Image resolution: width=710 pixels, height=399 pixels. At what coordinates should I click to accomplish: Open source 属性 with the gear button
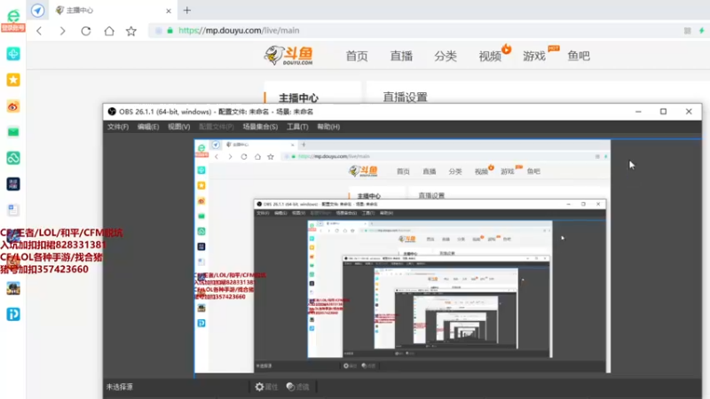266,387
